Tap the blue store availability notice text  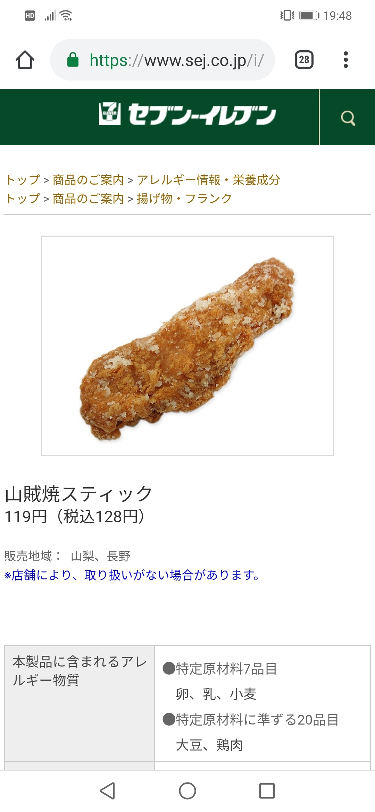click(132, 575)
